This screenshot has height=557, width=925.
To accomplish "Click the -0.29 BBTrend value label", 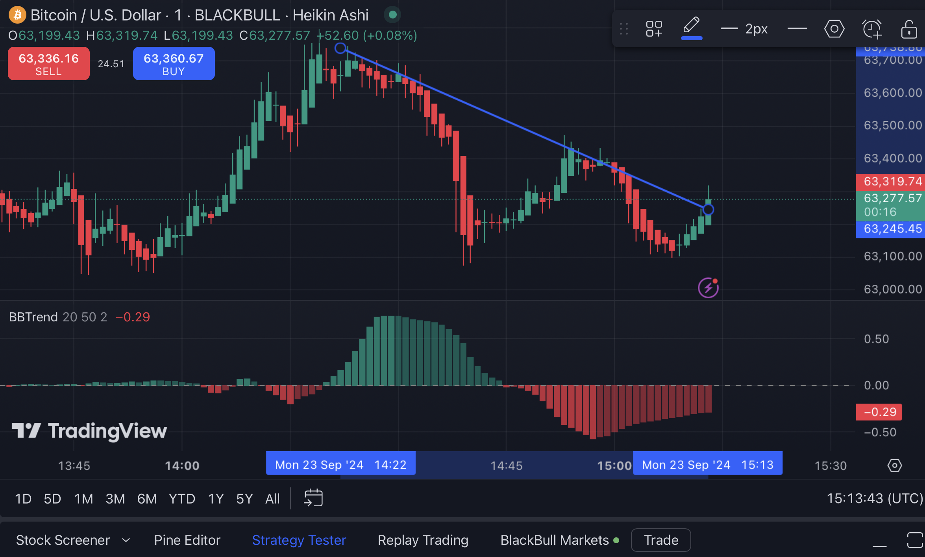I will pyautogui.click(x=879, y=412).
